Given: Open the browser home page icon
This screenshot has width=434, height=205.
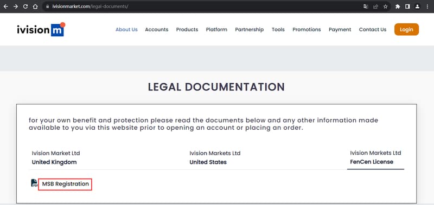Looking at the screenshot, I should [35, 6].
